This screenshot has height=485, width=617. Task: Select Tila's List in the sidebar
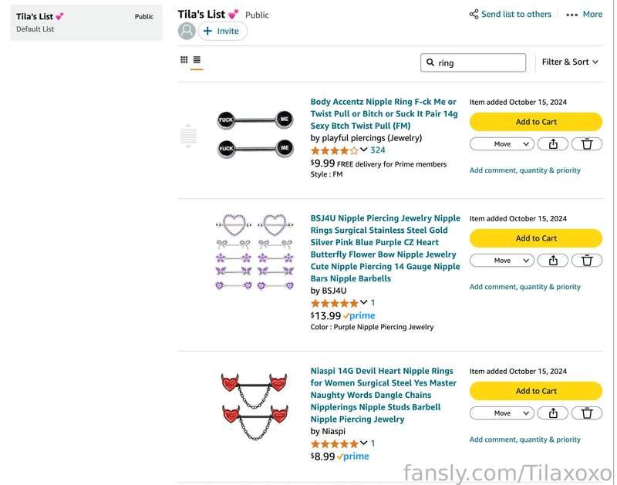(x=86, y=22)
